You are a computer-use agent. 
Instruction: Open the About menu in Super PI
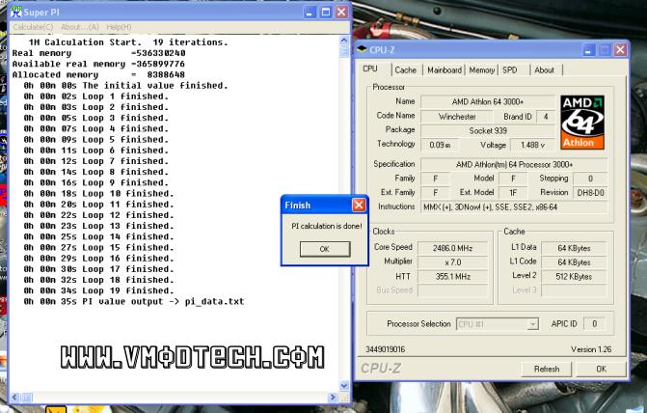coord(80,27)
